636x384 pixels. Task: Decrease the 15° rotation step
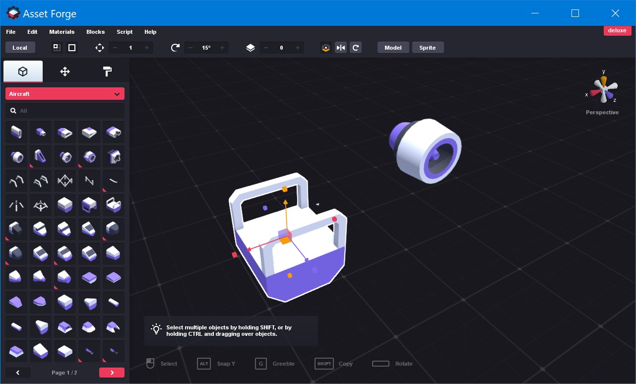[191, 48]
